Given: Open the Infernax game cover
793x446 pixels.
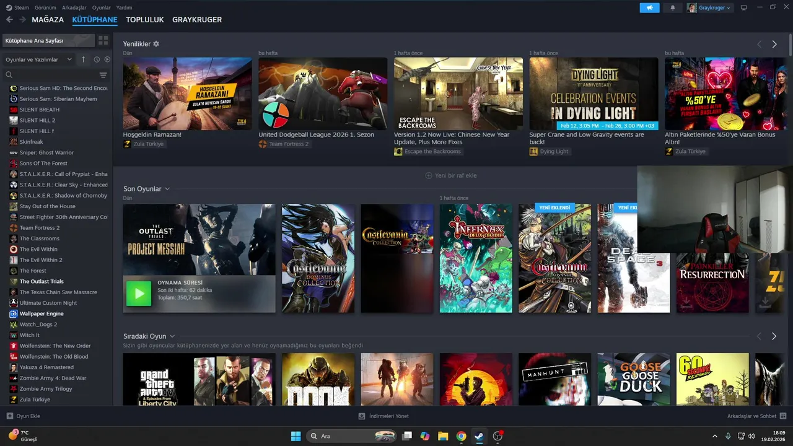Looking at the screenshot, I should 476,258.
